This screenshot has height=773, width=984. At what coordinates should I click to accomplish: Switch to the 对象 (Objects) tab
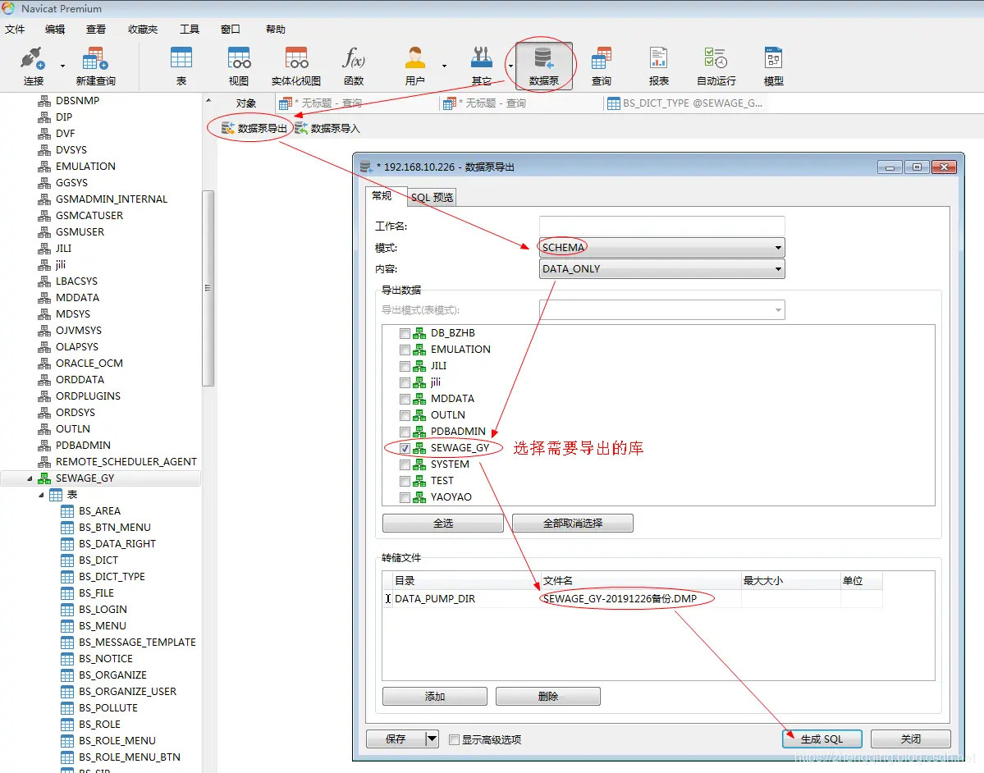tap(246, 103)
